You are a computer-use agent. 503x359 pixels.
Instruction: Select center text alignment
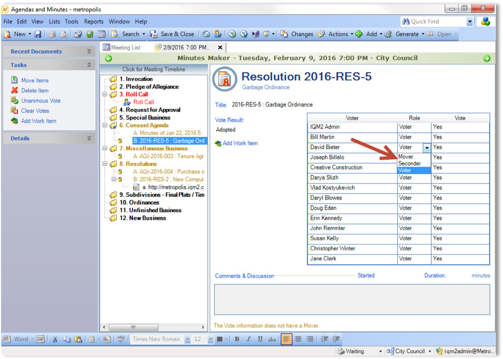click(298, 339)
